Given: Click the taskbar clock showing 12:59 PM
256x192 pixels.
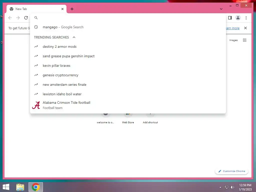Looking at the screenshot, I should point(245,187).
